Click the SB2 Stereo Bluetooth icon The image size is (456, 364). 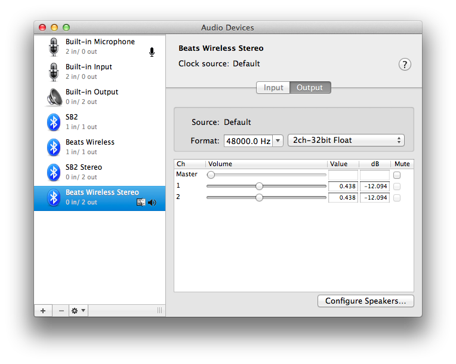pos(54,172)
